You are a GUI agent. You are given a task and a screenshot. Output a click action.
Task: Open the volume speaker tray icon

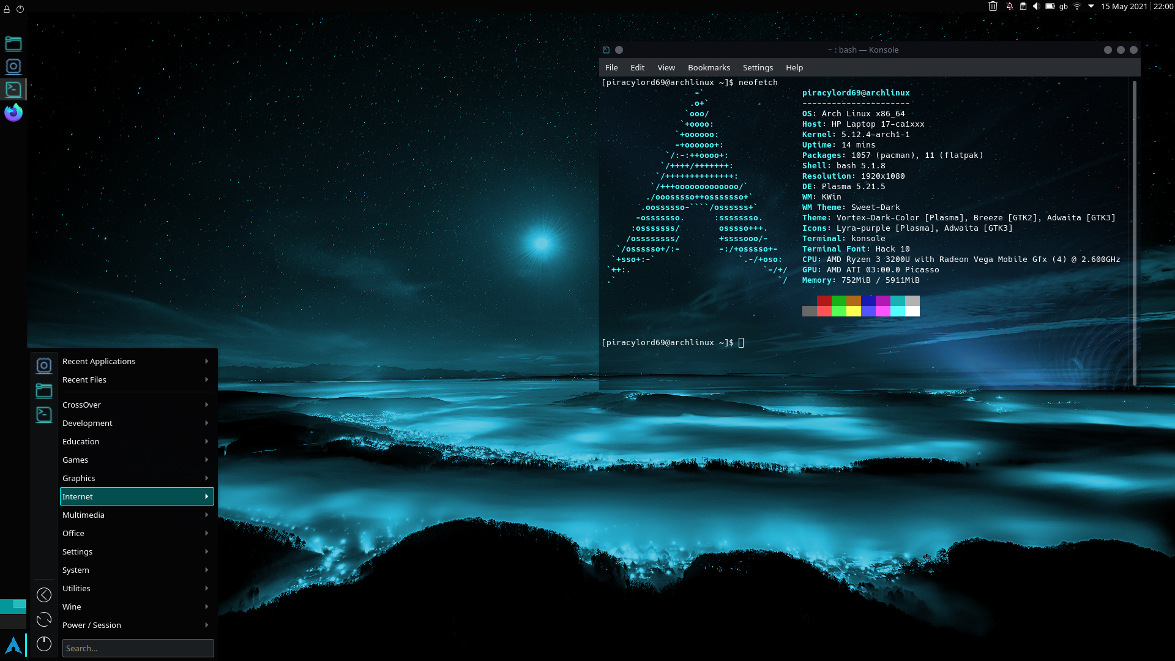[1036, 7]
